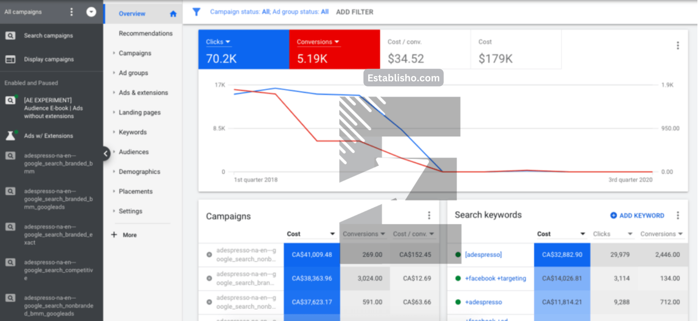Screen dimensions: 700x321
Task: Click the status dot next to [adespresso]
Action: [458, 255]
